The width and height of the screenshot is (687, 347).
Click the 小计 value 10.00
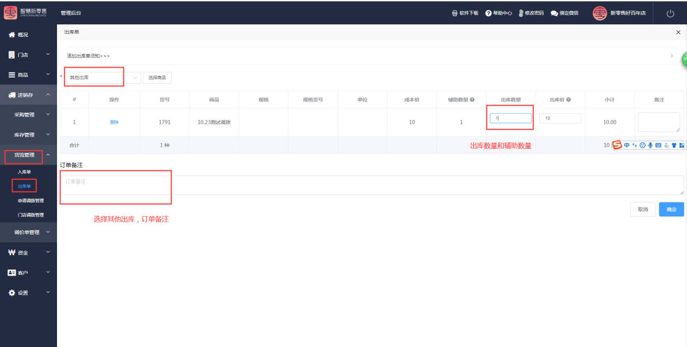click(x=610, y=122)
